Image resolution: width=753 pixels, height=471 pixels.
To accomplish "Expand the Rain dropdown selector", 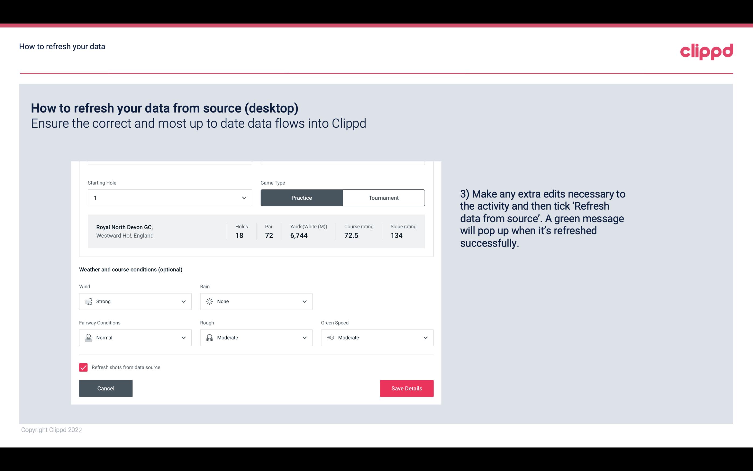I will (x=304, y=301).
